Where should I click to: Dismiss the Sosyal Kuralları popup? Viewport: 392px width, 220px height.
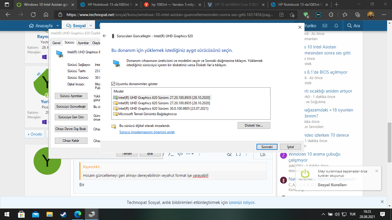tap(377, 171)
